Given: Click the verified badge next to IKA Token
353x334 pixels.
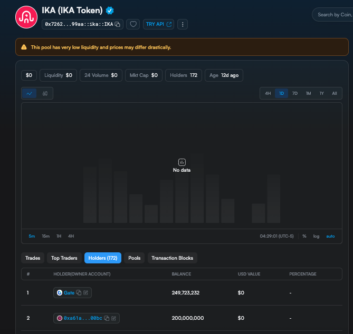Looking at the screenshot, I should (110, 11).
